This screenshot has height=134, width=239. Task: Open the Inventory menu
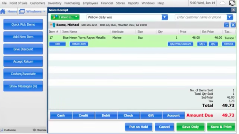[54, 3]
